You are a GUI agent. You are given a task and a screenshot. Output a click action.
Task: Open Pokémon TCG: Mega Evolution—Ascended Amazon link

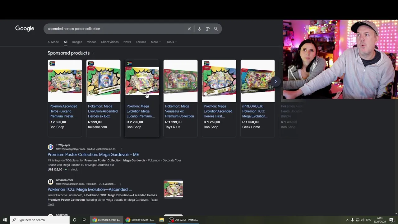pos(90,189)
